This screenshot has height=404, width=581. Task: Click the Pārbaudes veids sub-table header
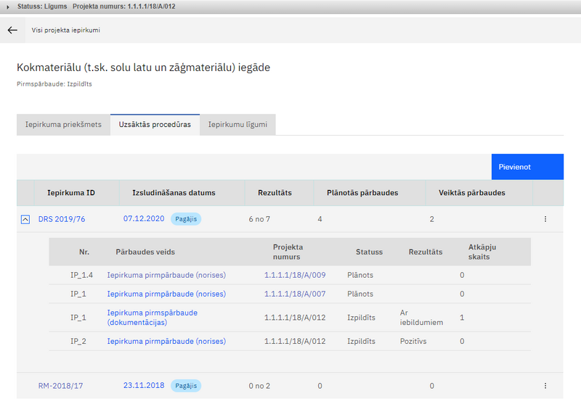click(145, 252)
